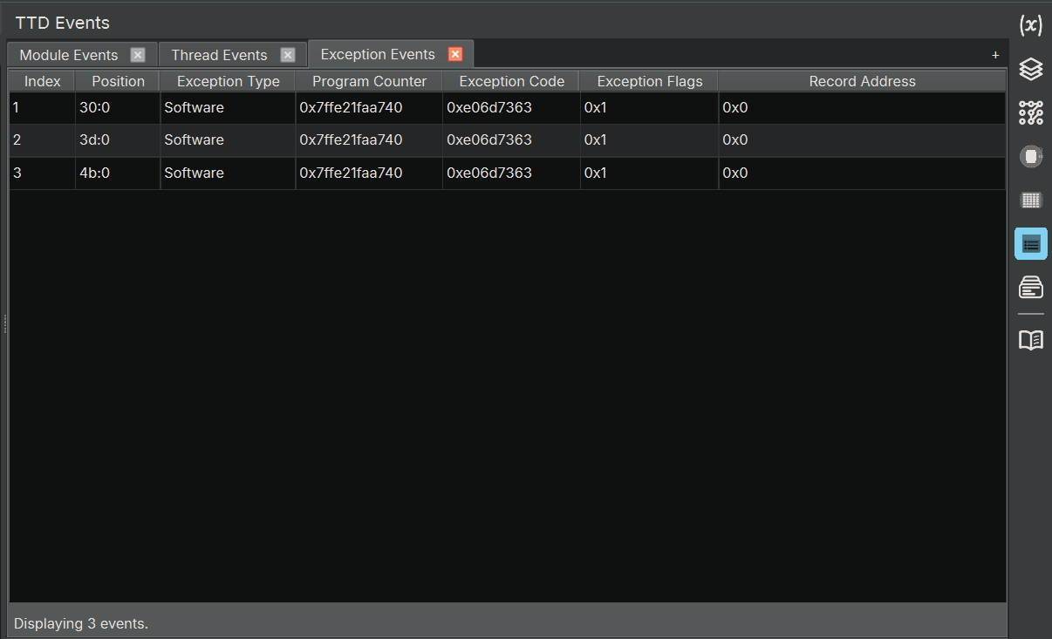Click the stacked drawers sidebar icon

(1030, 287)
